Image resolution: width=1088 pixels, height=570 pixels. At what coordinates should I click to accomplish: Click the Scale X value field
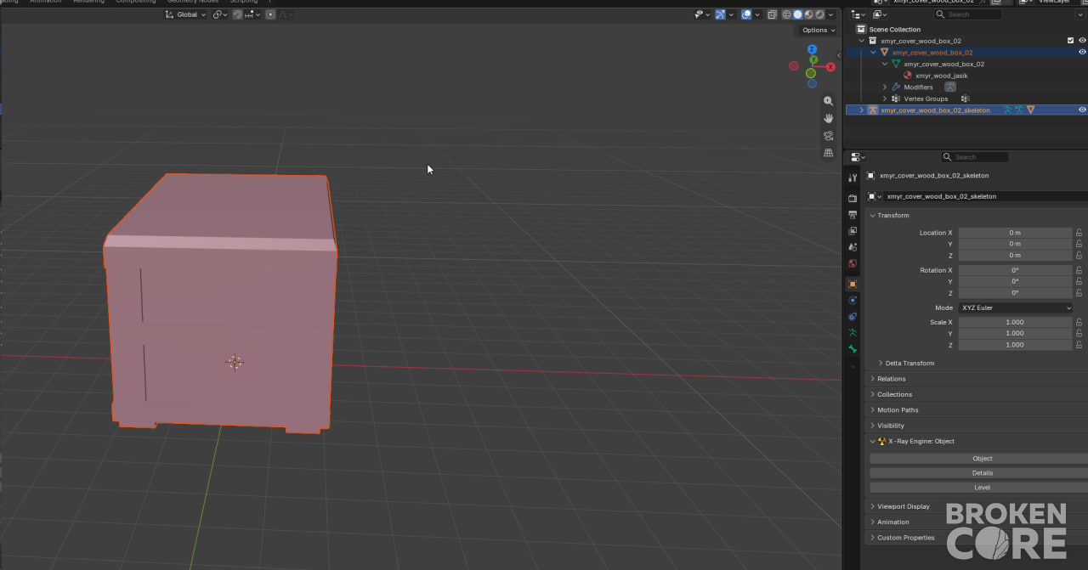(x=1015, y=322)
